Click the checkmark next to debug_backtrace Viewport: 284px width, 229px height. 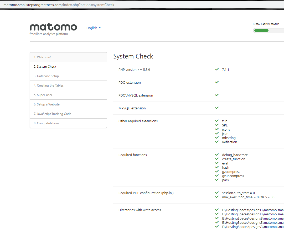(x=217, y=155)
